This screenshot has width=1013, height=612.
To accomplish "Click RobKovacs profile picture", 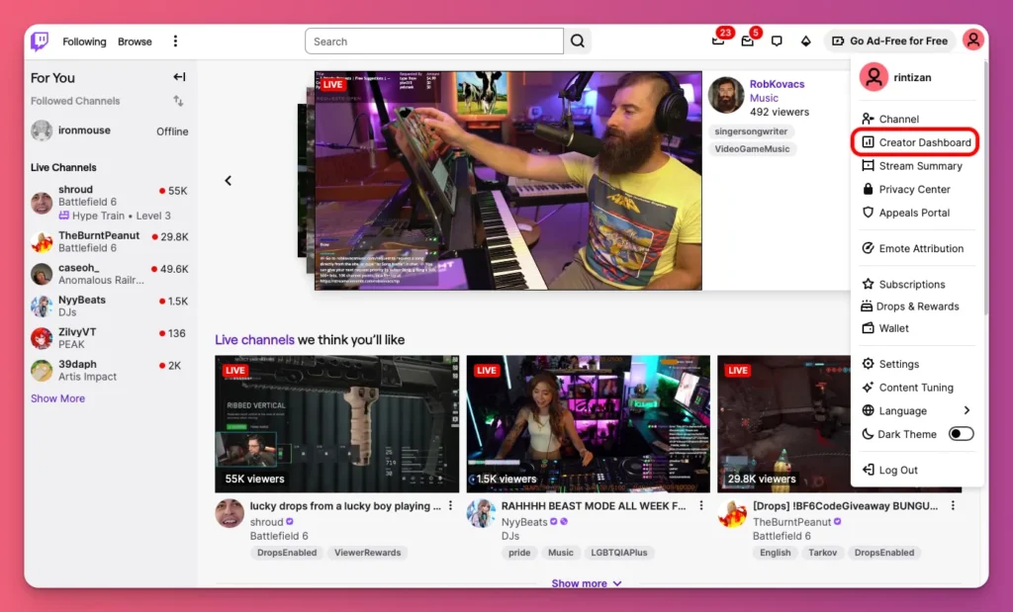I will (726, 95).
